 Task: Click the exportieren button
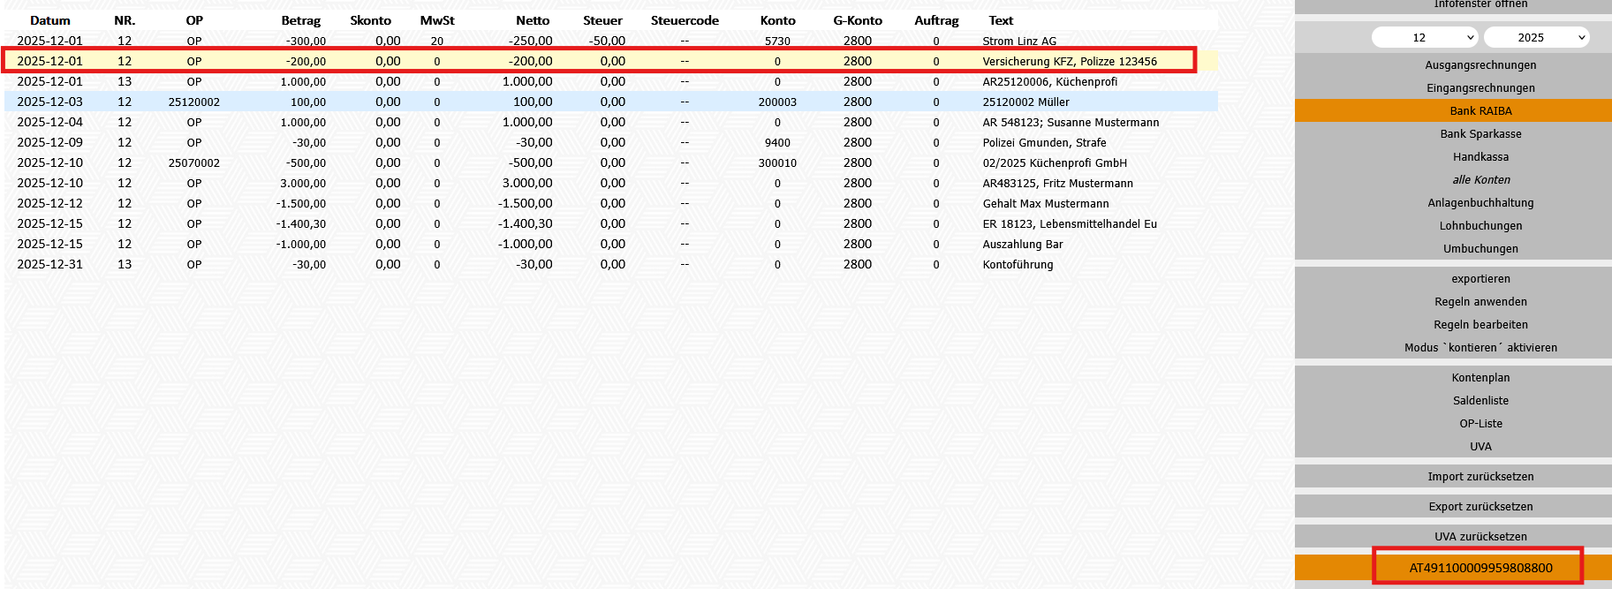pyautogui.click(x=1480, y=279)
